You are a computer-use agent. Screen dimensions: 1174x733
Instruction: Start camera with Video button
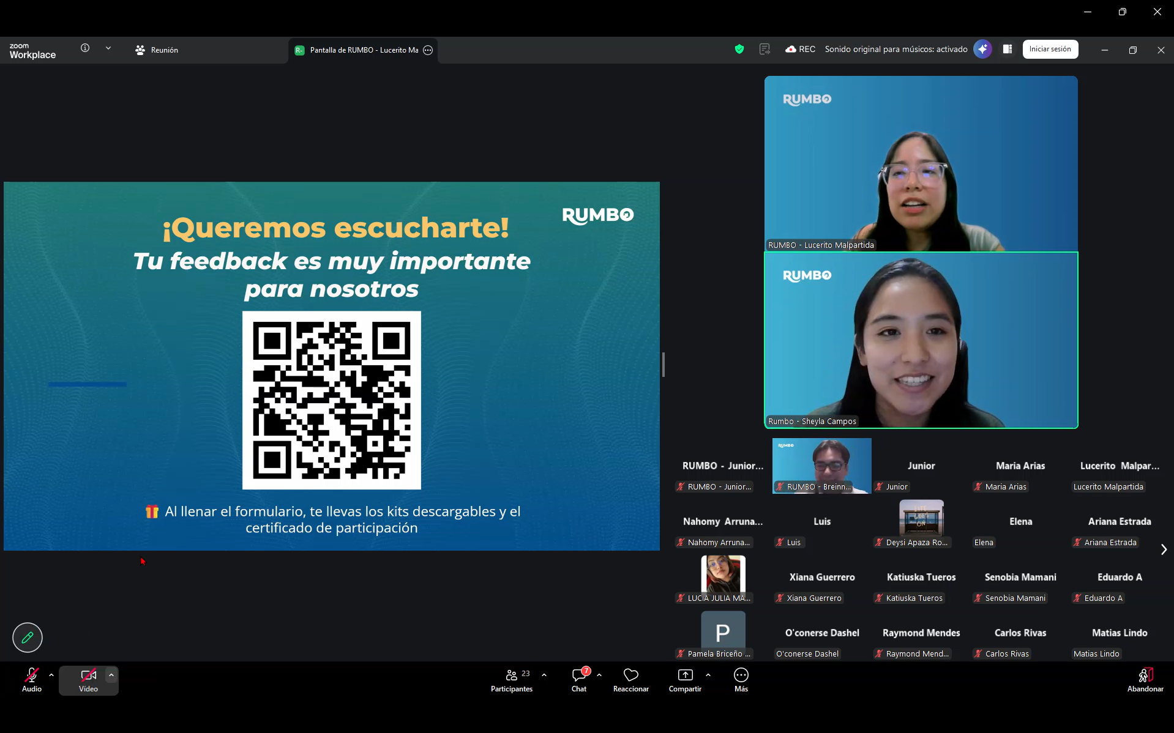pyautogui.click(x=88, y=680)
